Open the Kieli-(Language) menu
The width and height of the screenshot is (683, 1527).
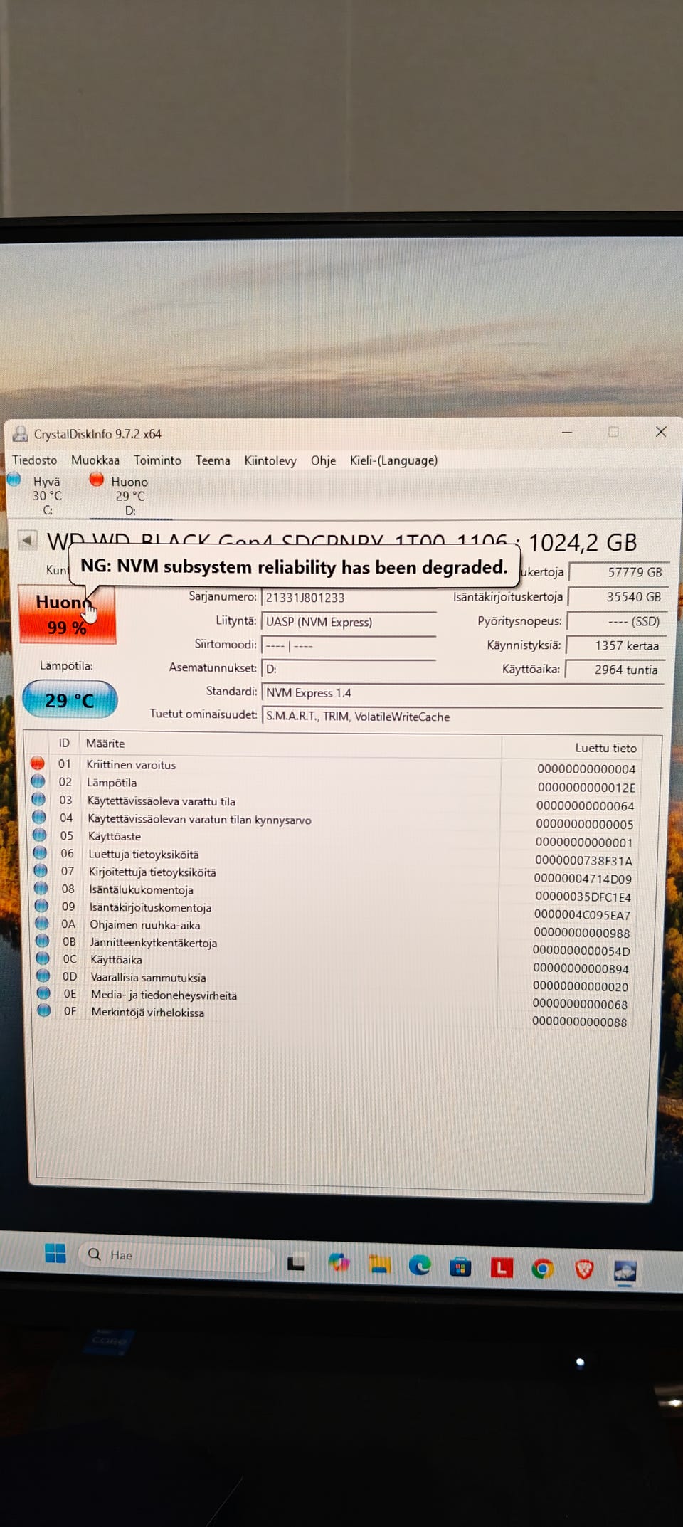click(393, 461)
